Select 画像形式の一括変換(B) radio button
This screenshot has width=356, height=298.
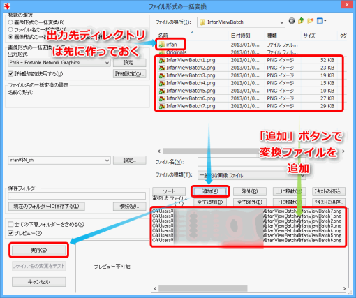point(10,22)
